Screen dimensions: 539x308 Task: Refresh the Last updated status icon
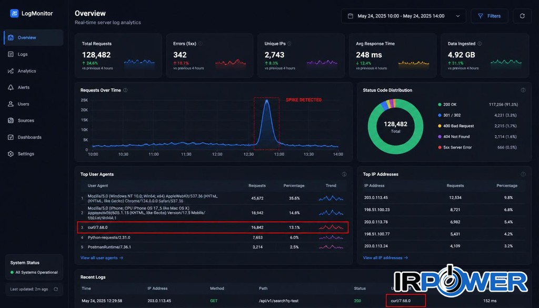(56, 289)
